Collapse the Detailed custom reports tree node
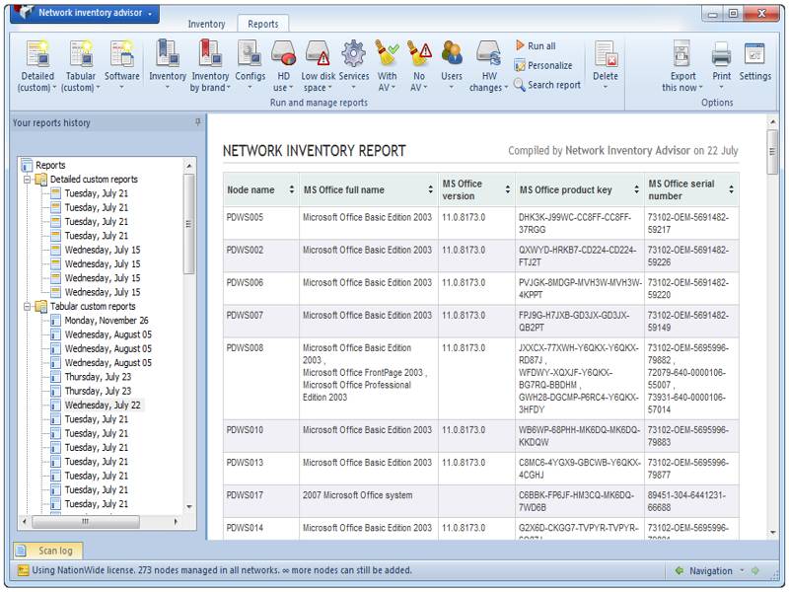 click(28, 180)
